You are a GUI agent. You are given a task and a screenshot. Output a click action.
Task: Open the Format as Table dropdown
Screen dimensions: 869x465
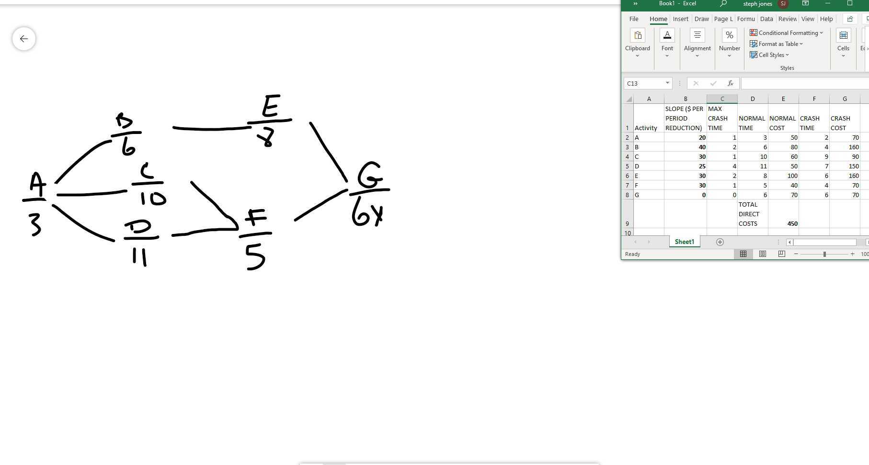click(776, 44)
